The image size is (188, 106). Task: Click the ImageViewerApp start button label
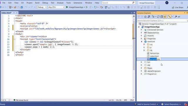76,7
